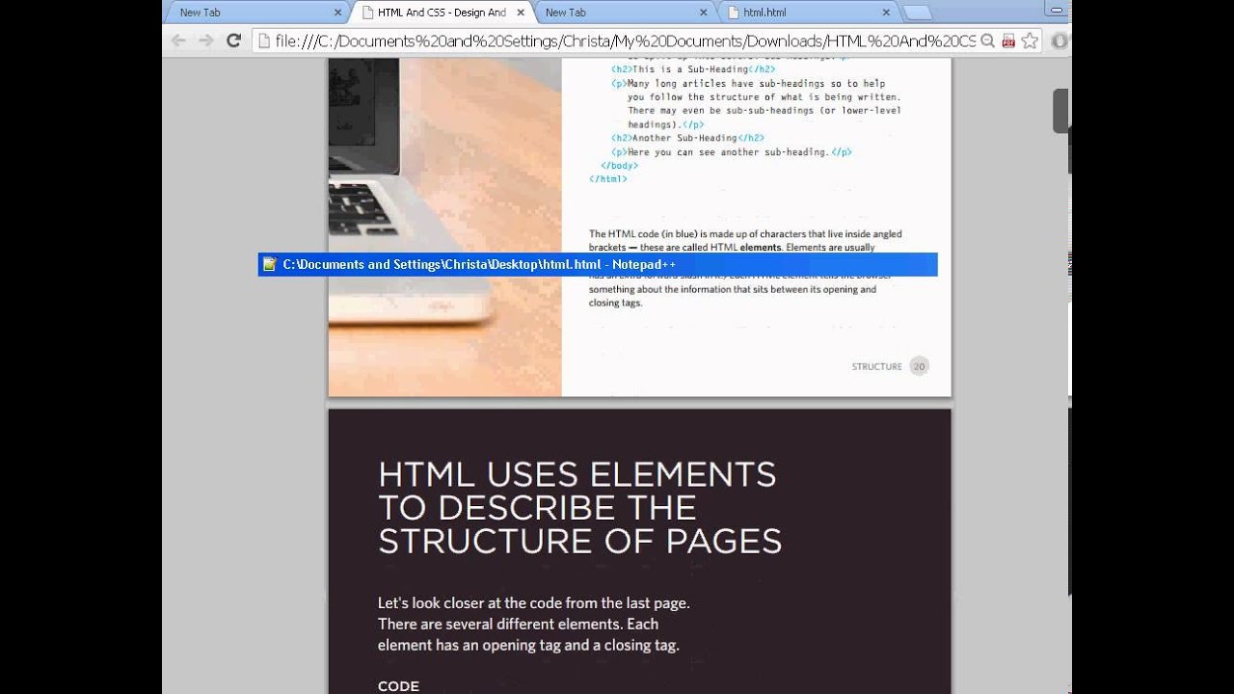Image resolution: width=1234 pixels, height=694 pixels.
Task: Click the vertical scrollbar thumb of the PDF
Action: [x=1060, y=111]
